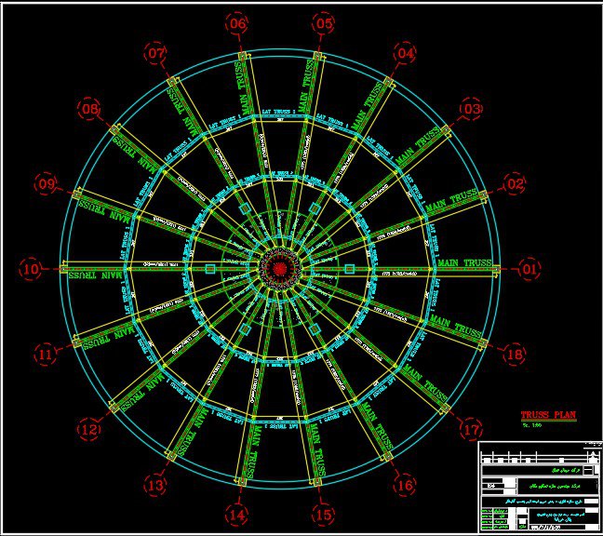The height and width of the screenshot is (536, 603).
Task: Select axis marker 10 on left
Action: pyautogui.click(x=32, y=270)
